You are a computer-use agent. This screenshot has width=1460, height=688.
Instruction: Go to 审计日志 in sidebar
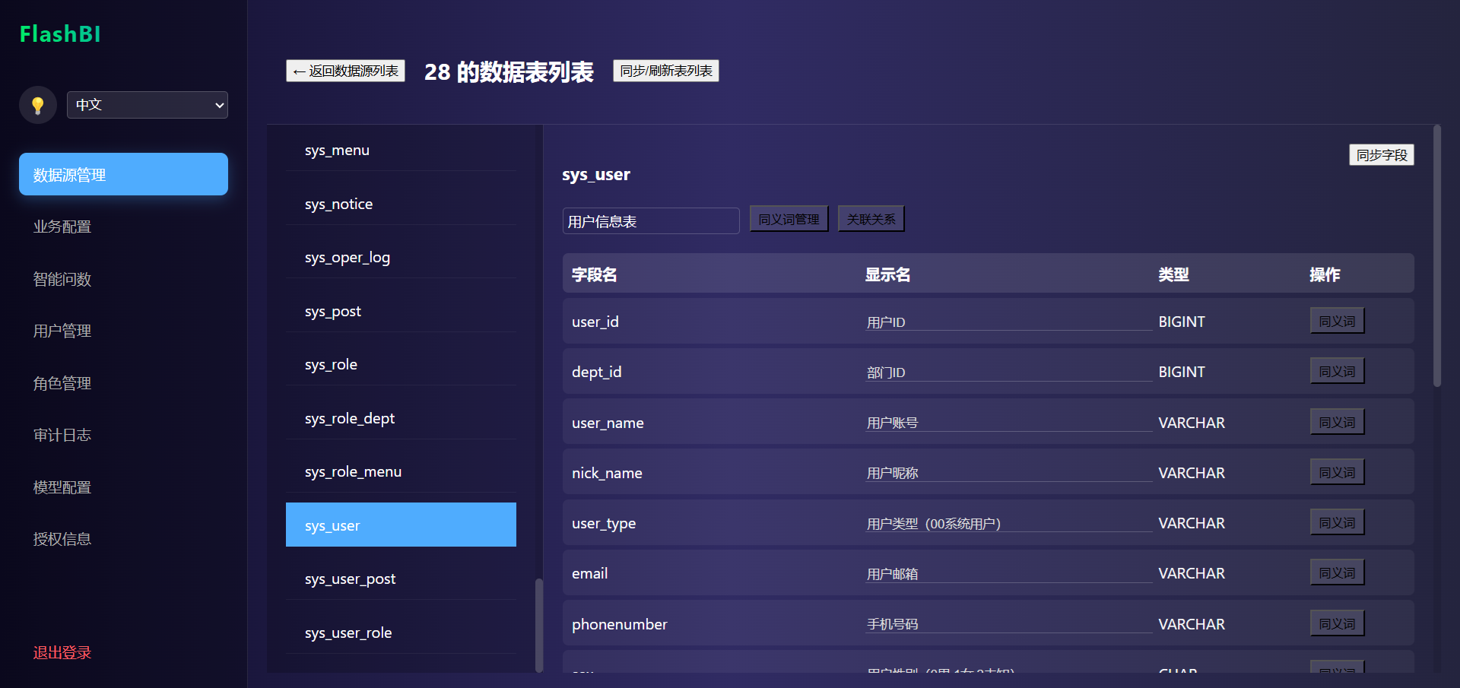click(x=62, y=435)
